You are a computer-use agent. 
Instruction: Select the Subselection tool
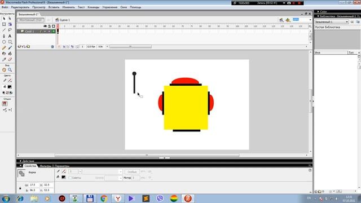pyautogui.click(x=10, y=19)
